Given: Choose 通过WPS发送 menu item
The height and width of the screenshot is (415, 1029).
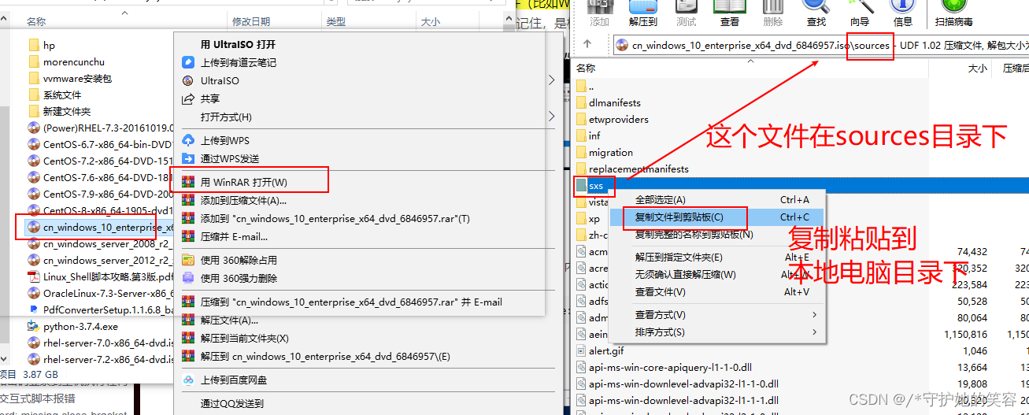Looking at the screenshot, I should tap(230, 158).
